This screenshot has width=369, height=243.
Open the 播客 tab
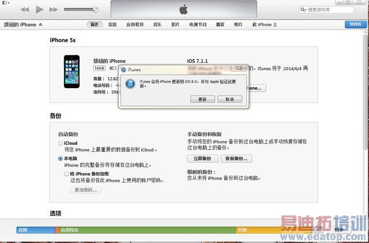coord(220,24)
